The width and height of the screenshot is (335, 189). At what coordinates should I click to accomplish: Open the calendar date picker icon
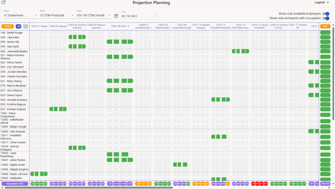coord(116,16)
